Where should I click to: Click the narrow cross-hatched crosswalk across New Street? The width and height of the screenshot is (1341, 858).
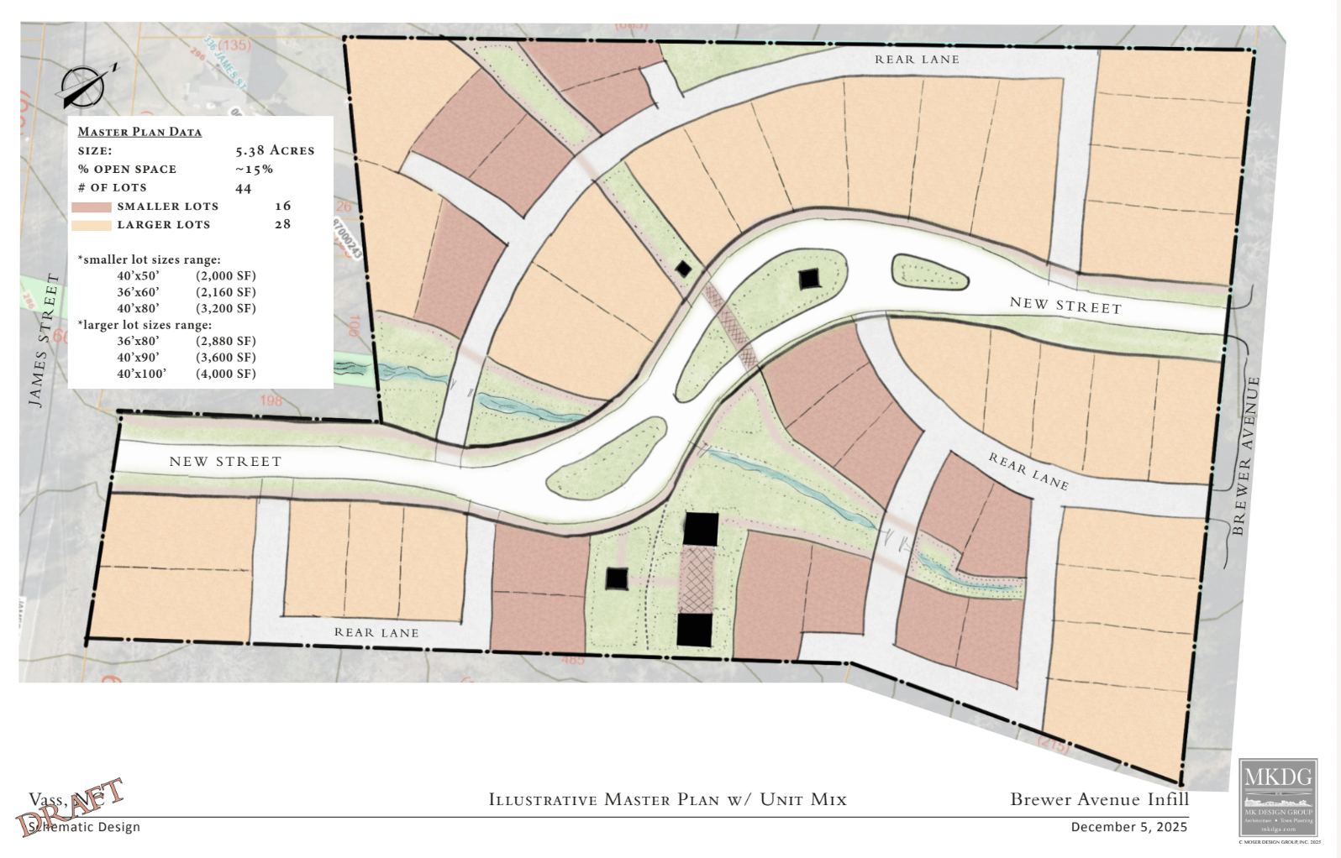pyautogui.click(x=730, y=326)
